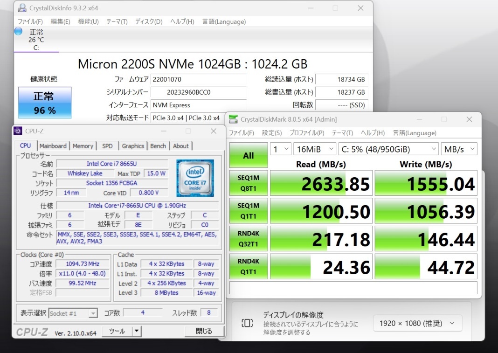
Task: Open the 言語(Language) menu in CrystalDiskInfo
Action: (224, 21)
